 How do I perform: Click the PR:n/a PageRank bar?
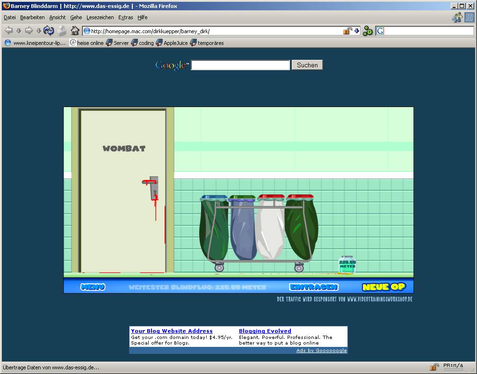(x=453, y=367)
